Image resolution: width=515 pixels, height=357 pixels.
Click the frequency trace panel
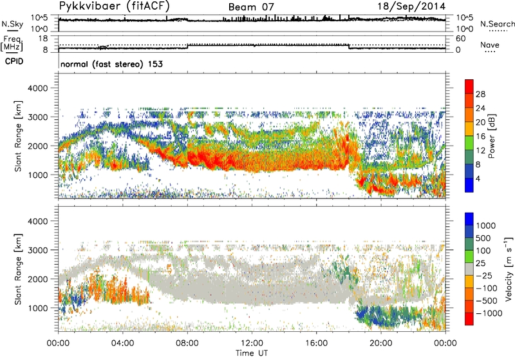252,44
